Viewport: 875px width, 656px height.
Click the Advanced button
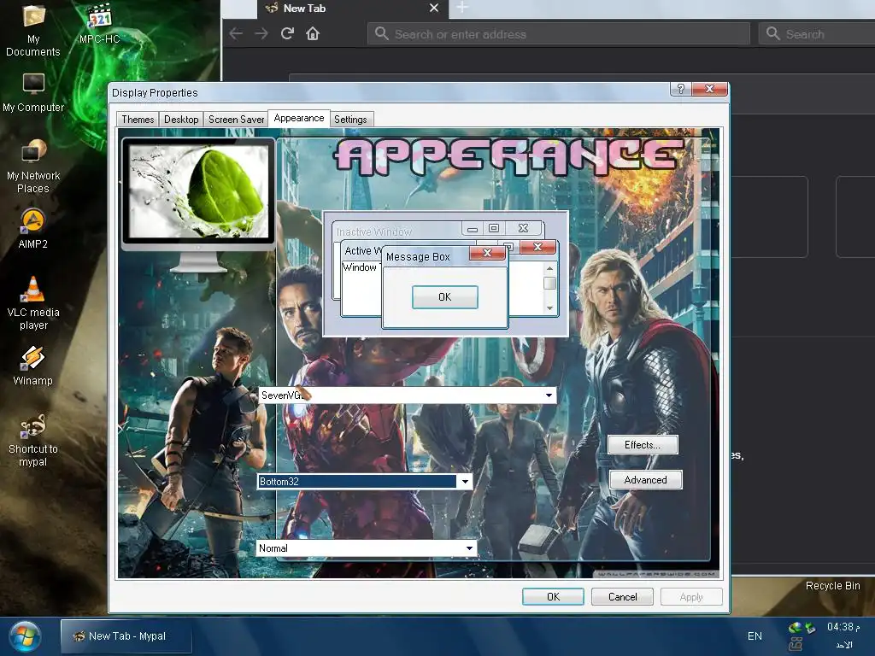pyautogui.click(x=645, y=480)
